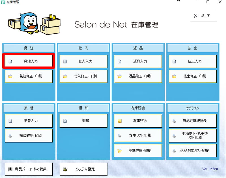Click the folder icon beside 返品修正・印刷
Screen dimensions: 226x178
(119, 76)
